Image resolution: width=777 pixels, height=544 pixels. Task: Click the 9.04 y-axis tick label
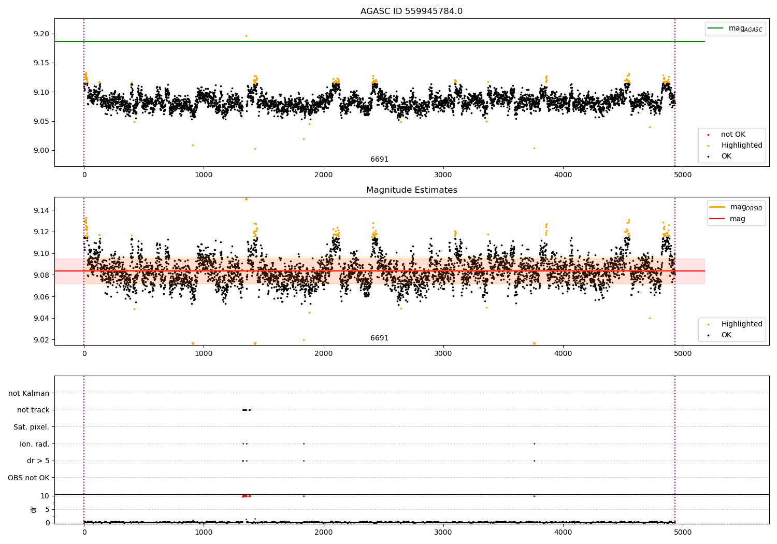[x=40, y=318]
